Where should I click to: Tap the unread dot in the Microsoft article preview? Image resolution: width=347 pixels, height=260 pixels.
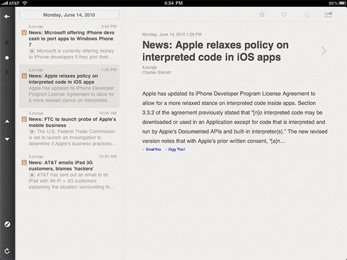32,51
